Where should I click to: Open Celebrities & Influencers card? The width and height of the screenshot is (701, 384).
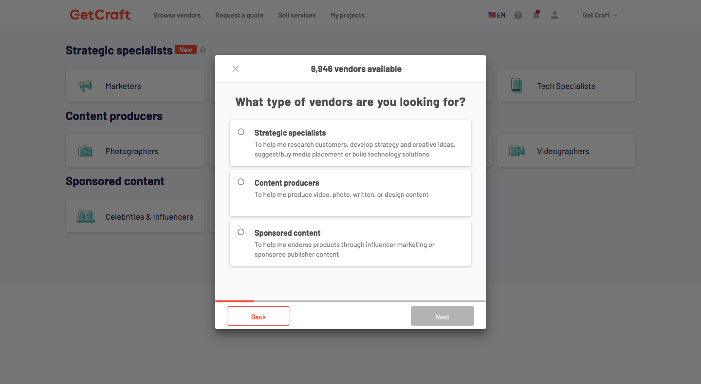click(x=135, y=215)
